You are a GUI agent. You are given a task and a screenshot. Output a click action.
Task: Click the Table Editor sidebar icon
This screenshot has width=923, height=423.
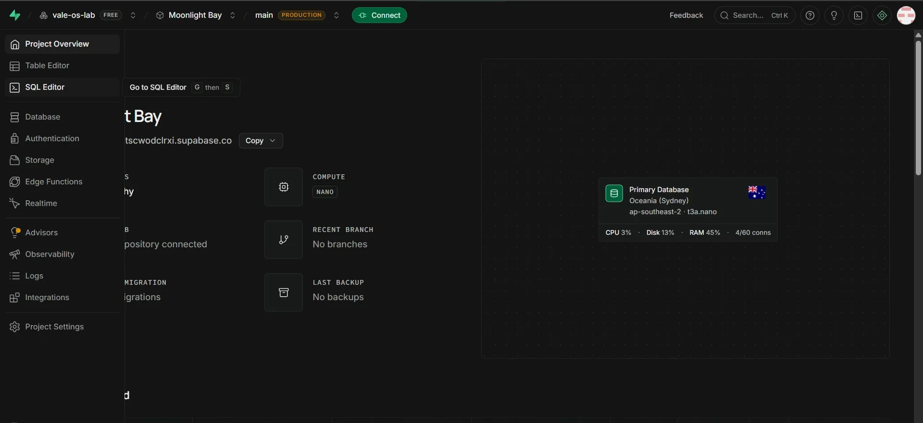pyautogui.click(x=15, y=66)
